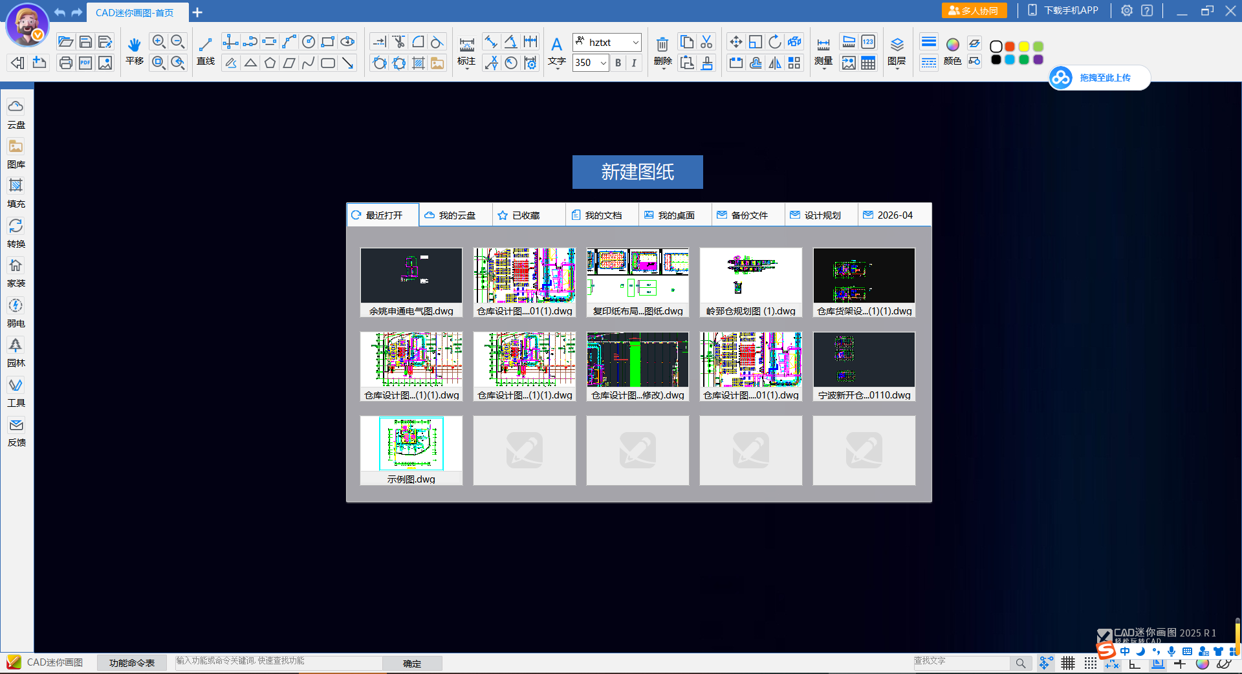Image resolution: width=1242 pixels, height=674 pixels.
Task: Click the save drawing icon
Action: pyautogui.click(x=85, y=42)
